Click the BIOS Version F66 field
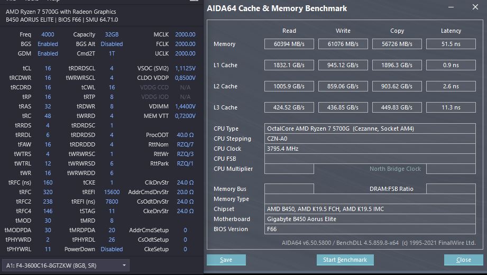Screen dimensions: 487x275 pos(370,229)
